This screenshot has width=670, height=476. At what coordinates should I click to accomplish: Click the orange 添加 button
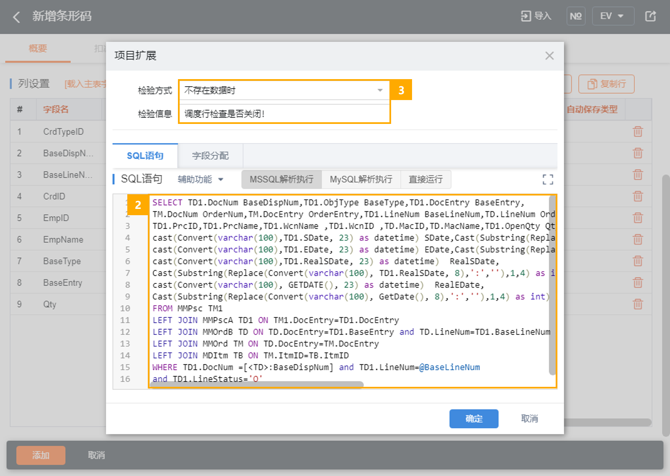tap(41, 455)
